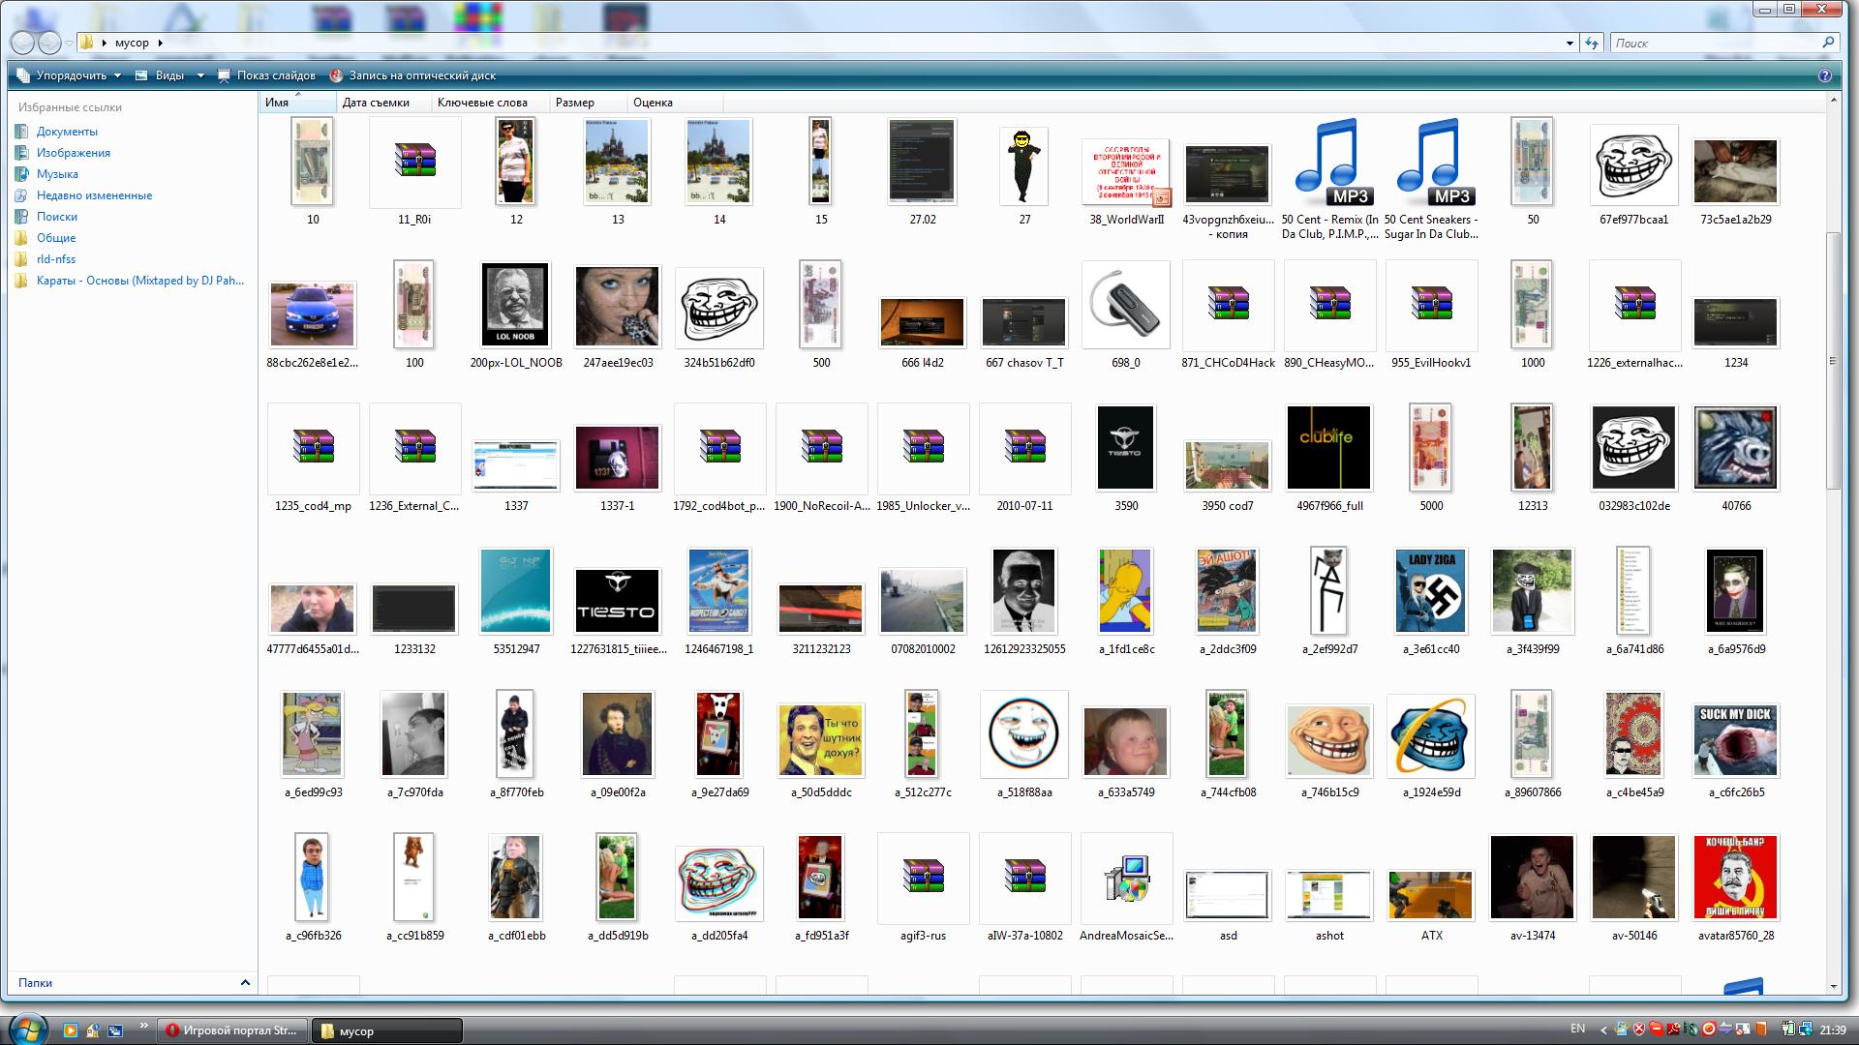The width and height of the screenshot is (1859, 1045).
Task: Select the 1226_externalhac archive icon
Action: (1634, 304)
